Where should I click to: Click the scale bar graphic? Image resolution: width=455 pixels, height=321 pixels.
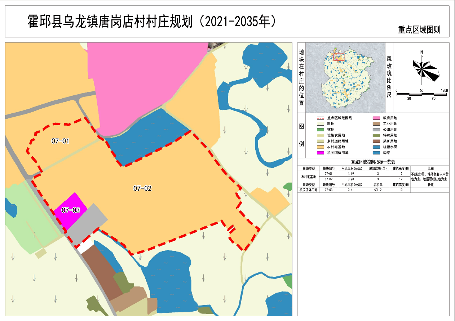[421, 94]
